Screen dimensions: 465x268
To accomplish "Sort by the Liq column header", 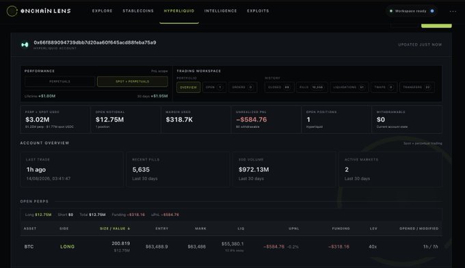I will (x=241, y=228).
